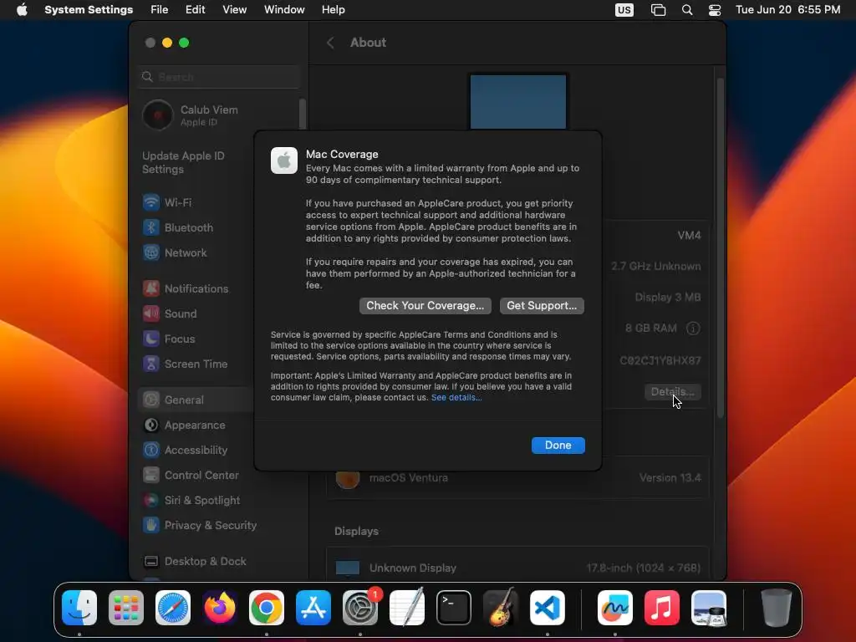Open the Notifications bell icon
This screenshot has height=642, width=856.
pos(151,288)
